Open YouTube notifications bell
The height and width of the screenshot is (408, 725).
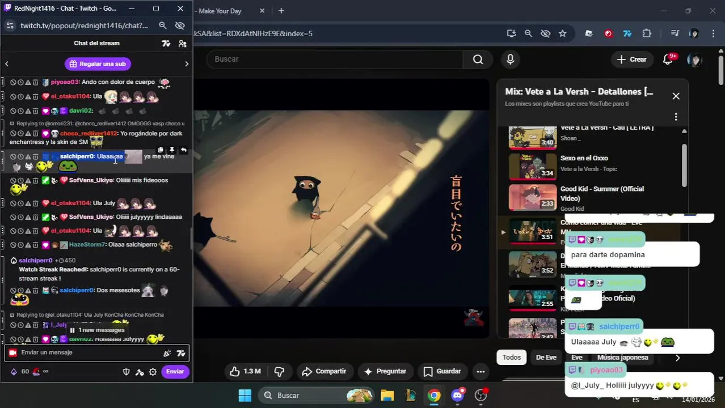668,59
